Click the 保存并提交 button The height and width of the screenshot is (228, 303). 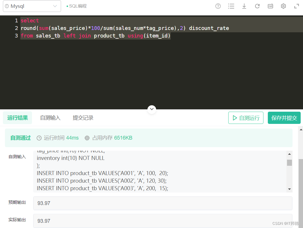(x=284, y=118)
